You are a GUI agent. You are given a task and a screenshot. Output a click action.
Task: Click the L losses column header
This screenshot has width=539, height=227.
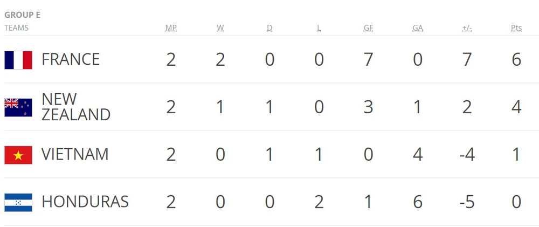(x=319, y=28)
